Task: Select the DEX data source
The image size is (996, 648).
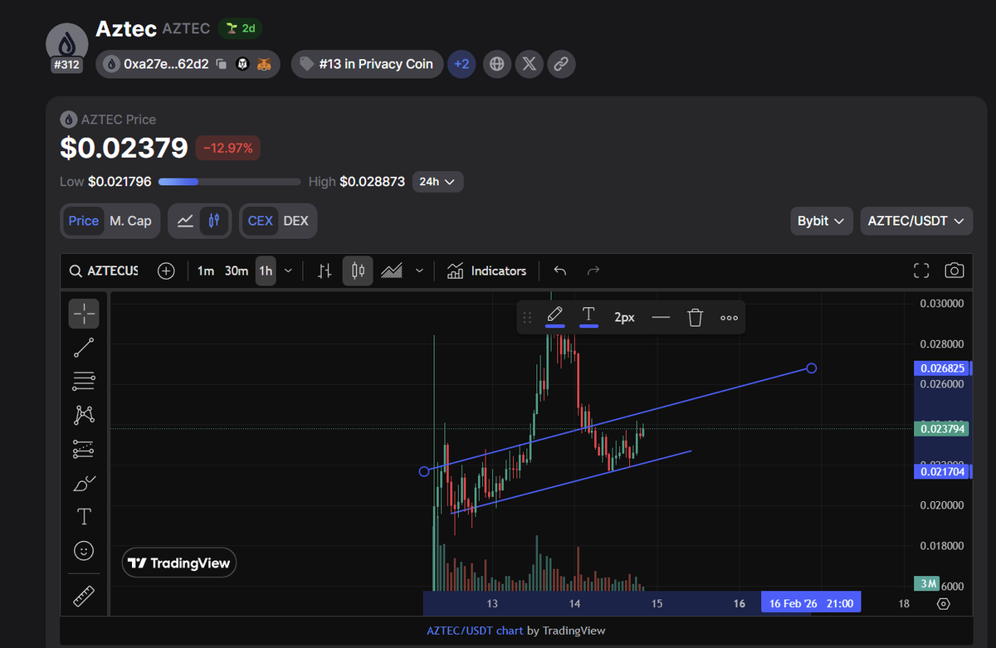Action: coord(296,221)
